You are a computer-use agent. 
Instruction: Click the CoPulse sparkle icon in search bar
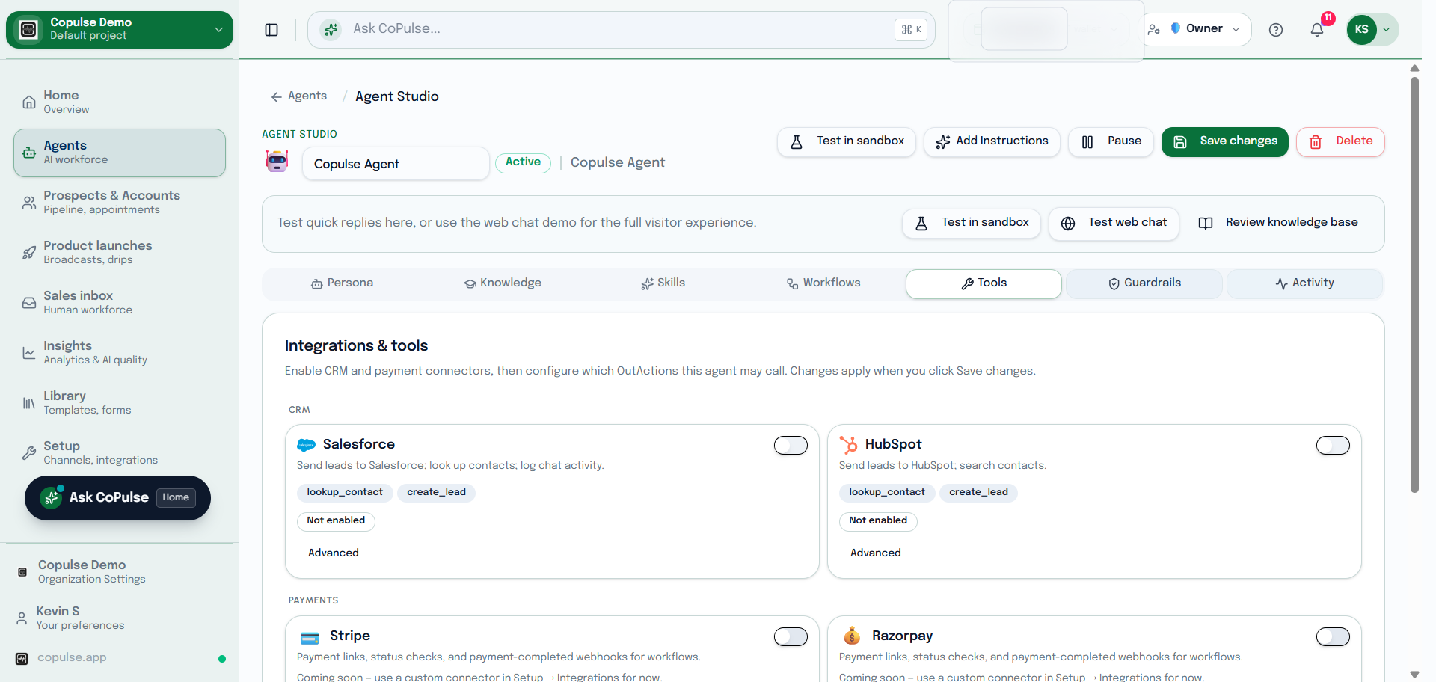coord(331,30)
